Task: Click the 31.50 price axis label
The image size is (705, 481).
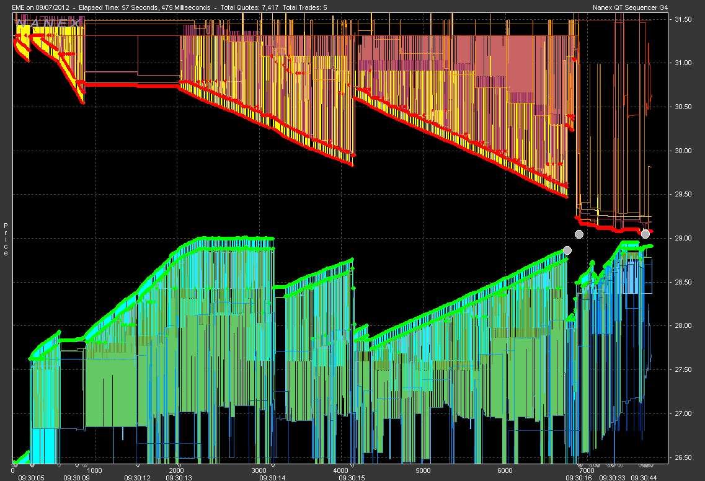Action: [683, 20]
